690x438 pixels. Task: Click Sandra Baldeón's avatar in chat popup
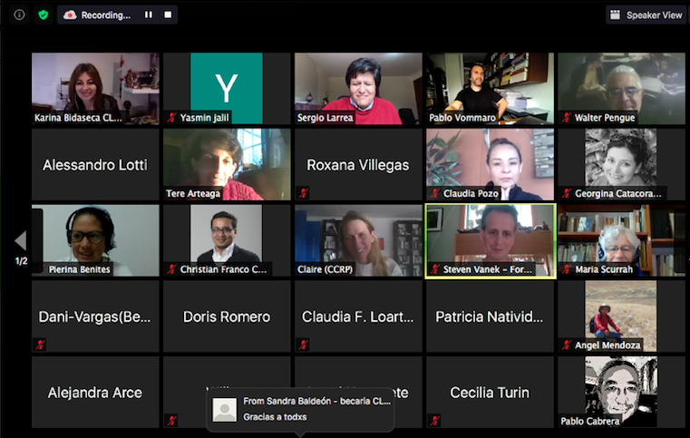224,410
